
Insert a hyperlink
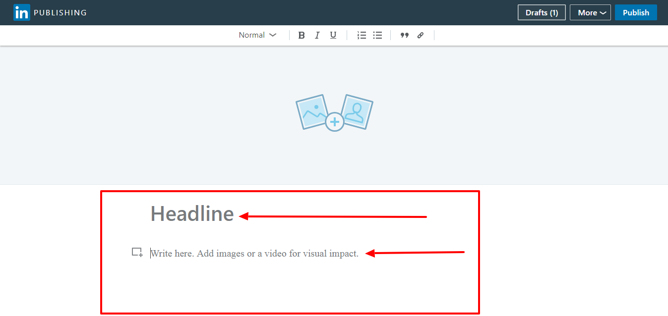click(x=421, y=35)
